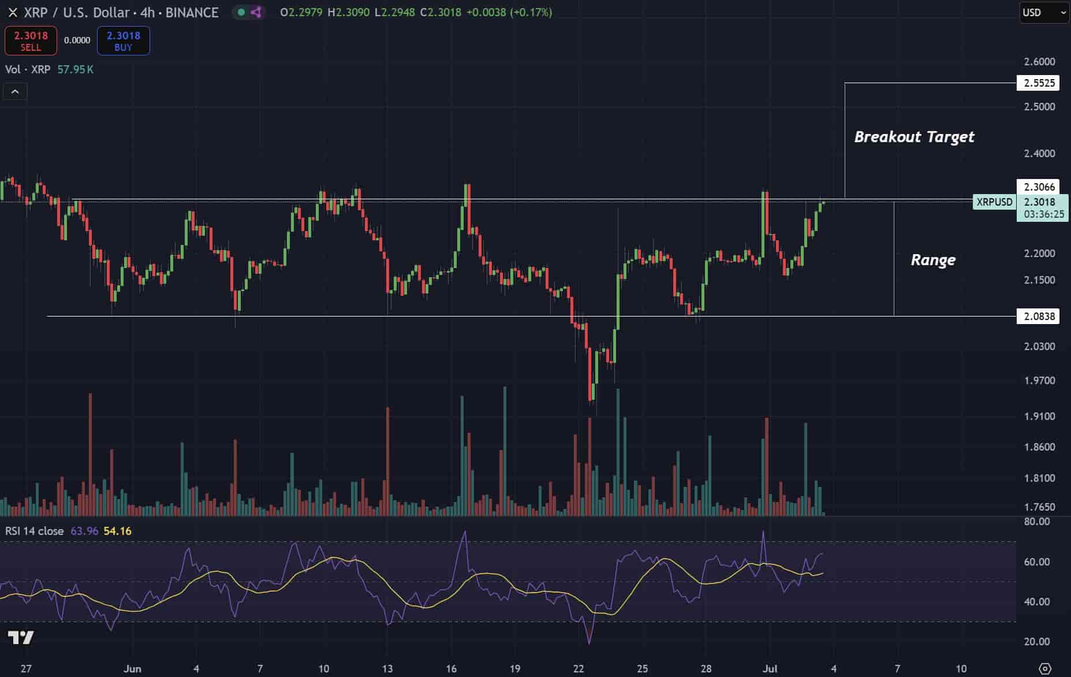Click the 2.6000 price axis label
Image resolution: width=1071 pixels, height=677 pixels.
pyautogui.click(x=1039, y=62)
